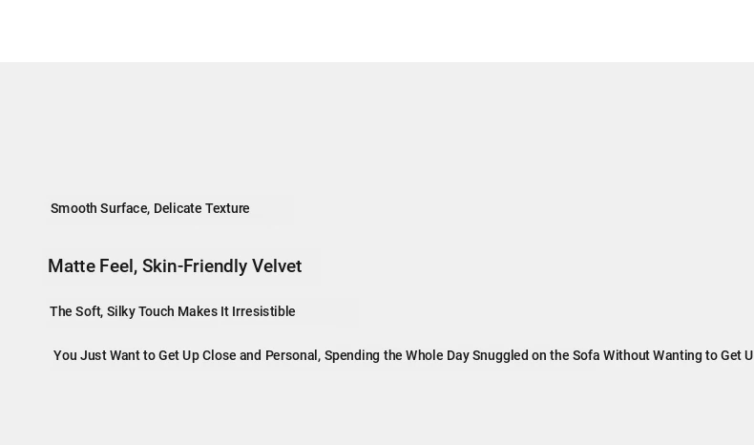
Task: Click the word 'Matte' in the heading
Action: click(72, 266)
